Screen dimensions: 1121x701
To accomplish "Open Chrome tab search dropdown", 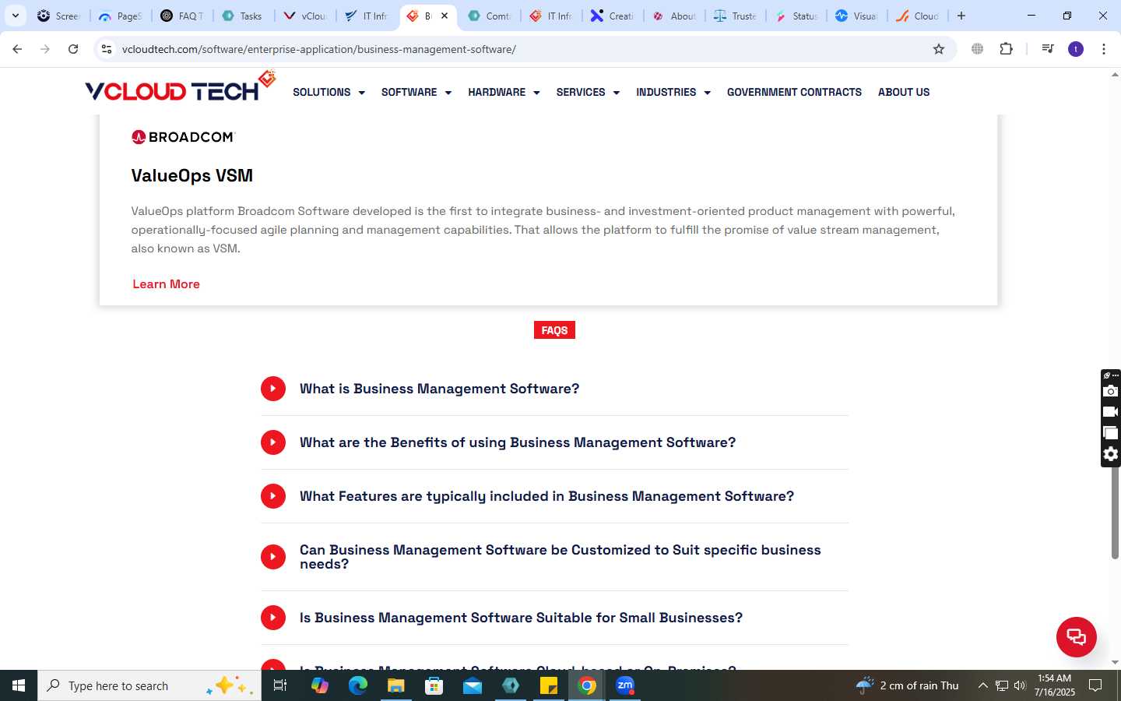I will [15, 16].
